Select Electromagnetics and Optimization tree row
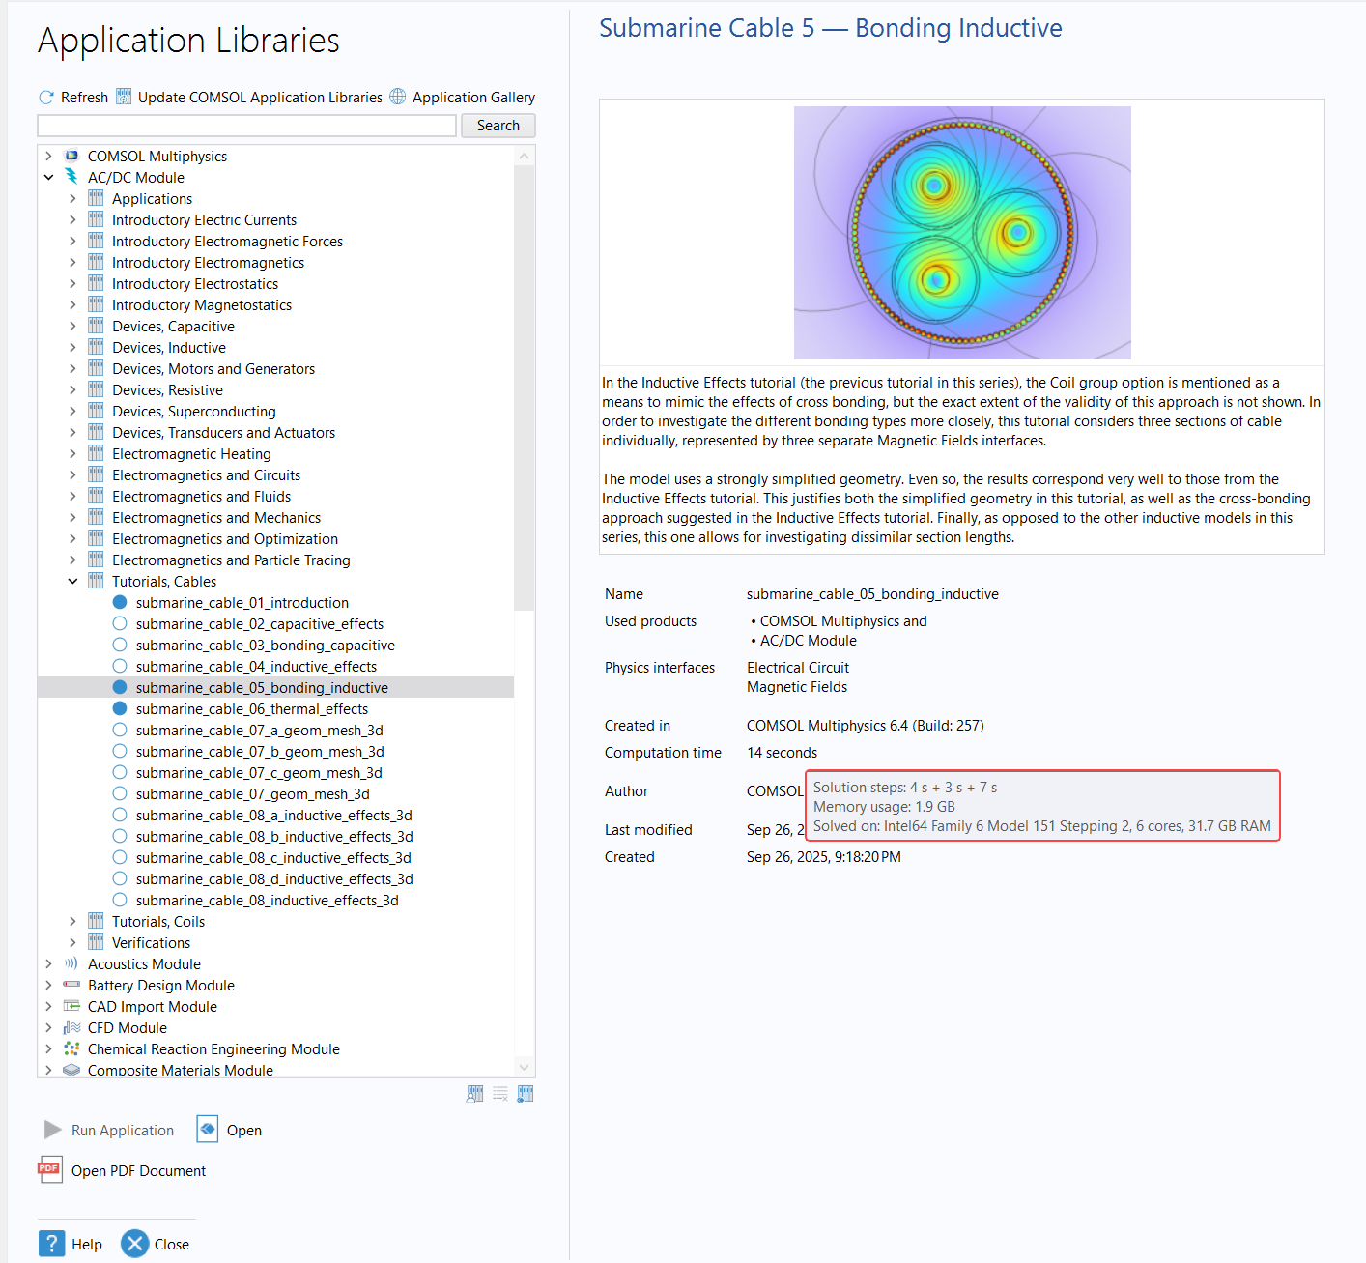 coord(275,538)
